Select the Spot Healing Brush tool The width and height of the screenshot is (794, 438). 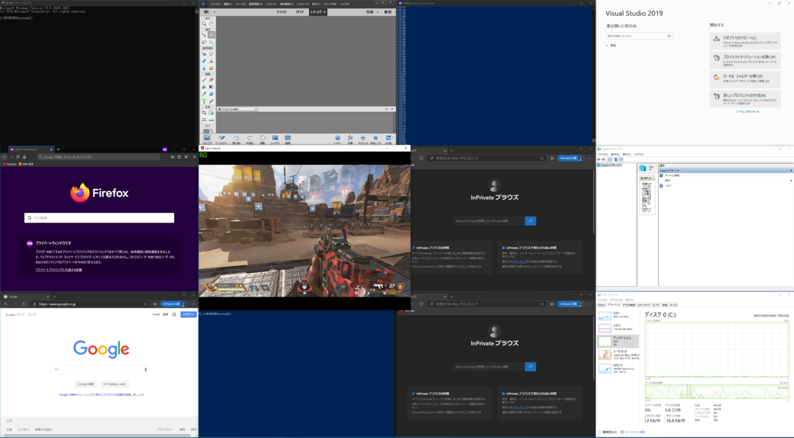click(212, 54)
